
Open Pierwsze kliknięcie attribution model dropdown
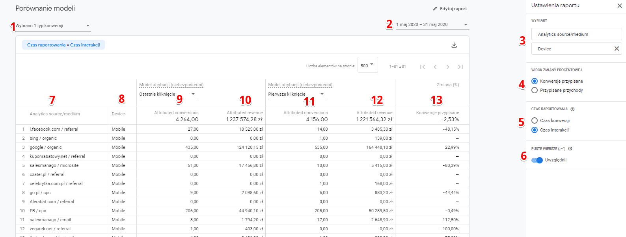click(x=296, y=94)
